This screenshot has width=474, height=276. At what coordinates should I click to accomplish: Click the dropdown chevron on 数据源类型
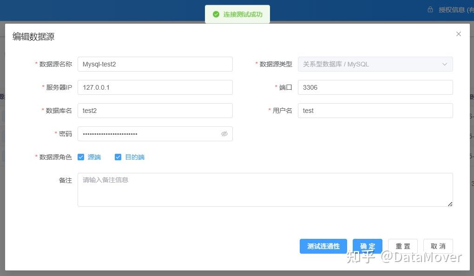click(x=445, y=64)
